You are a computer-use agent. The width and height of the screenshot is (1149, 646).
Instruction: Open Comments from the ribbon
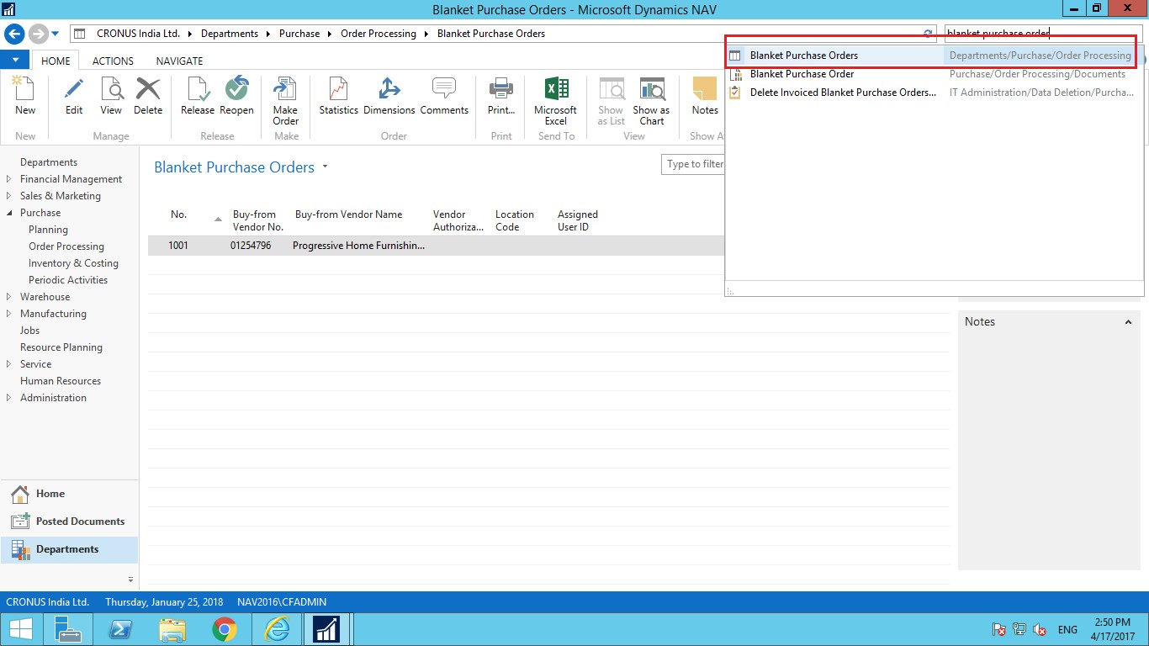(444, 96)
